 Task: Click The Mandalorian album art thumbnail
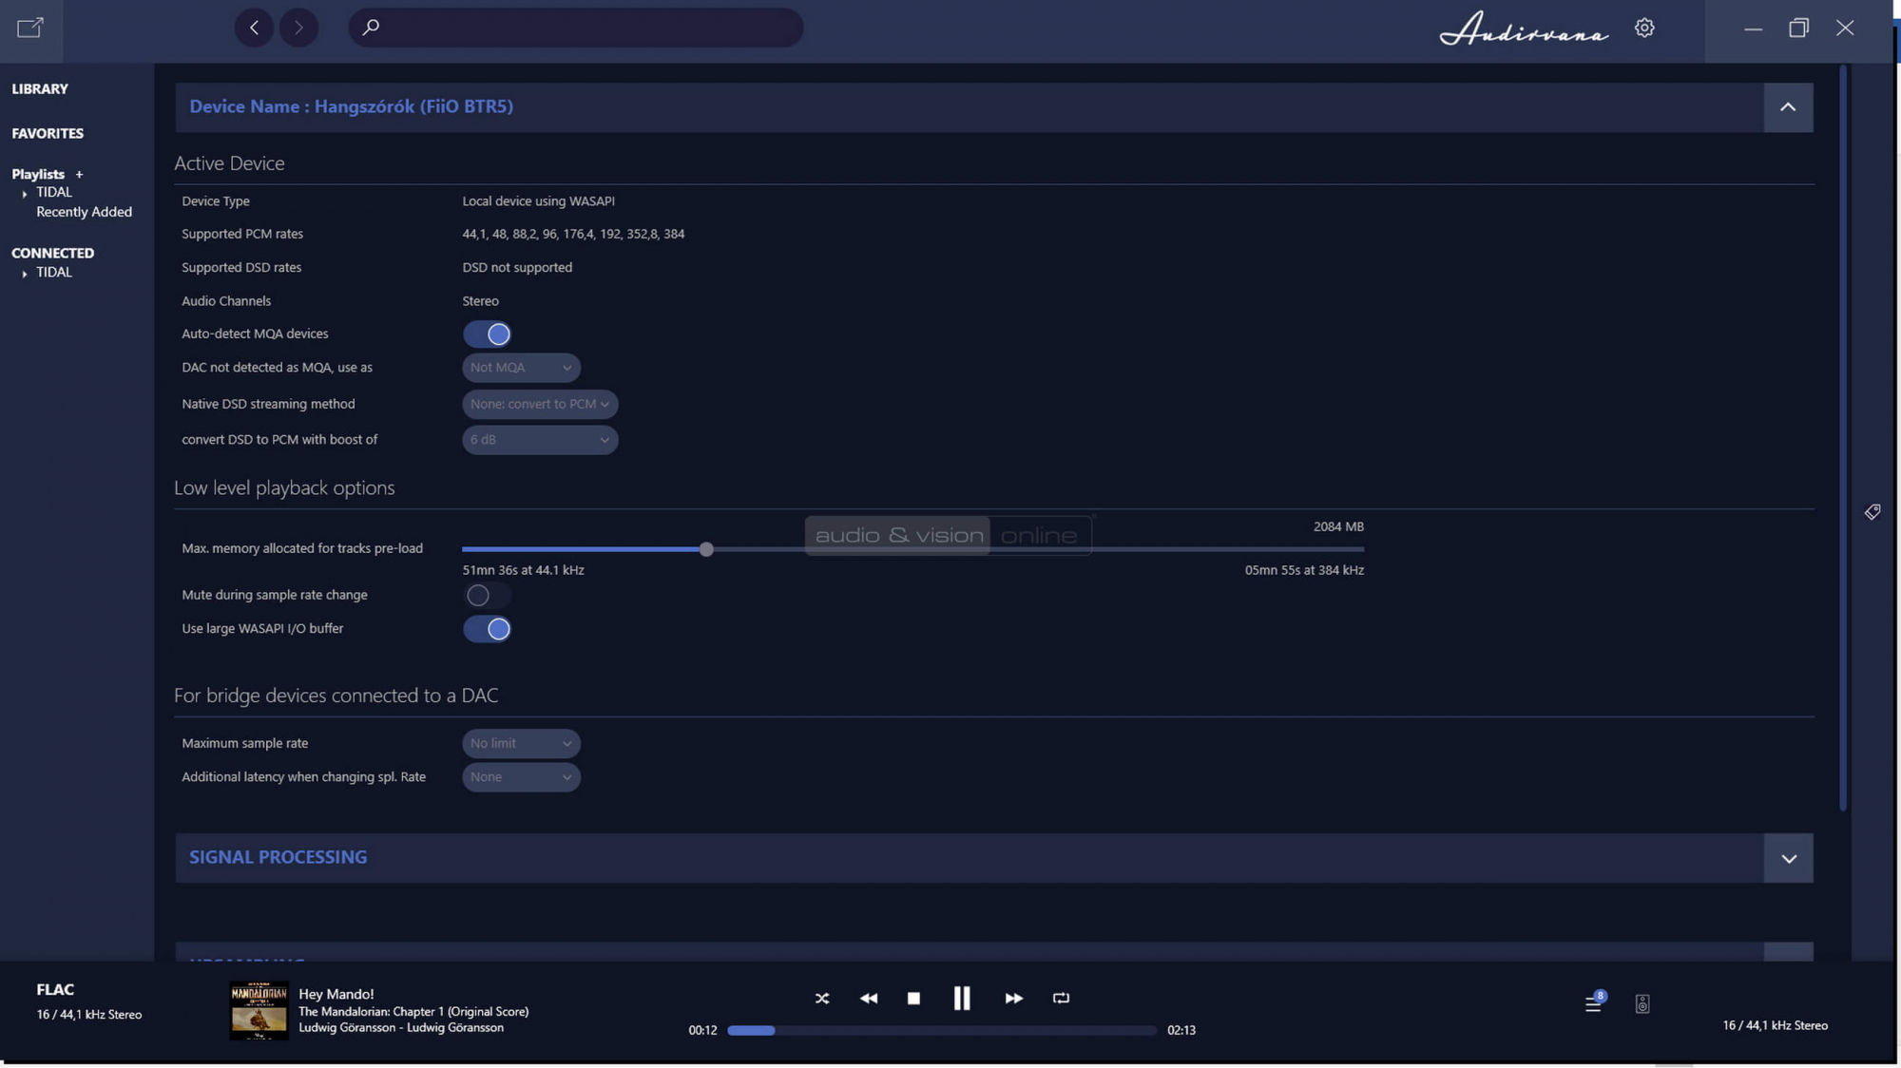[x=259, y=1010]
